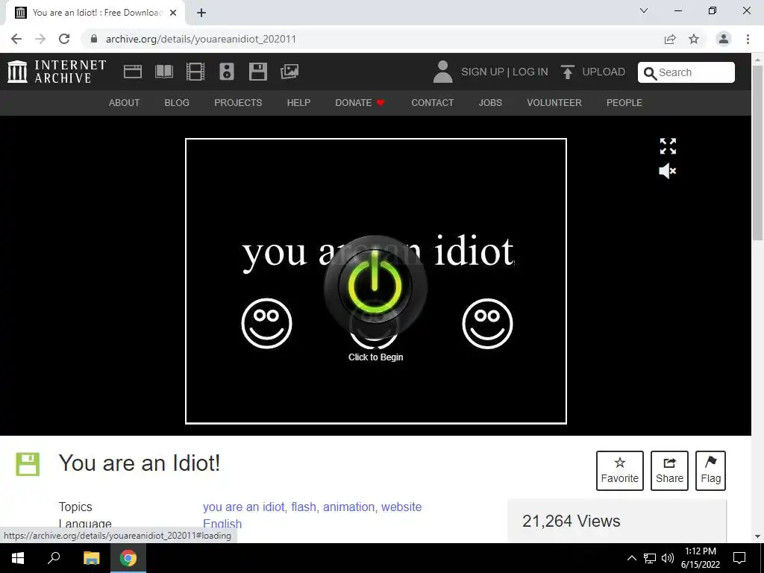764x573 pixels.
Task: Select the 'You are an Idiot!' browser tab
Action: (x=95, y=13)
